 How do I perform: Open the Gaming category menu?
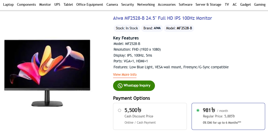coord(260,5)
